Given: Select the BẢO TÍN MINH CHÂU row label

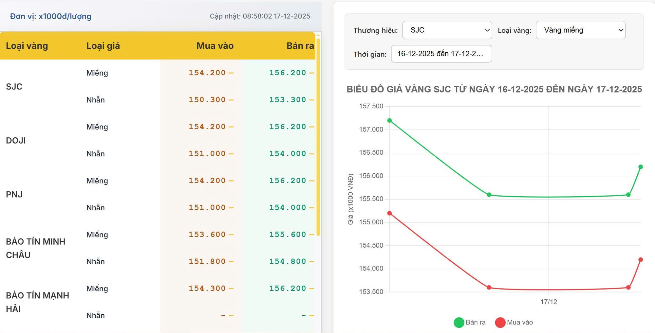Looking at the screenshot, I should [35, 248].
